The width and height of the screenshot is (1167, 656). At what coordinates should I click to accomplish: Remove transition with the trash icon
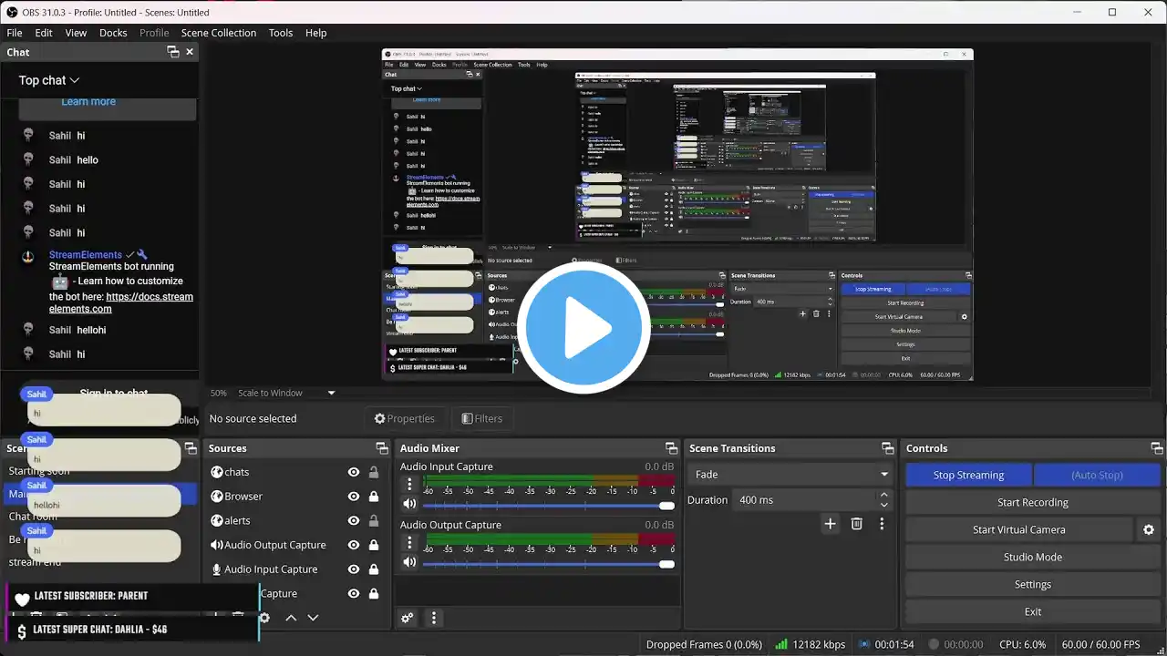point(856,524)
